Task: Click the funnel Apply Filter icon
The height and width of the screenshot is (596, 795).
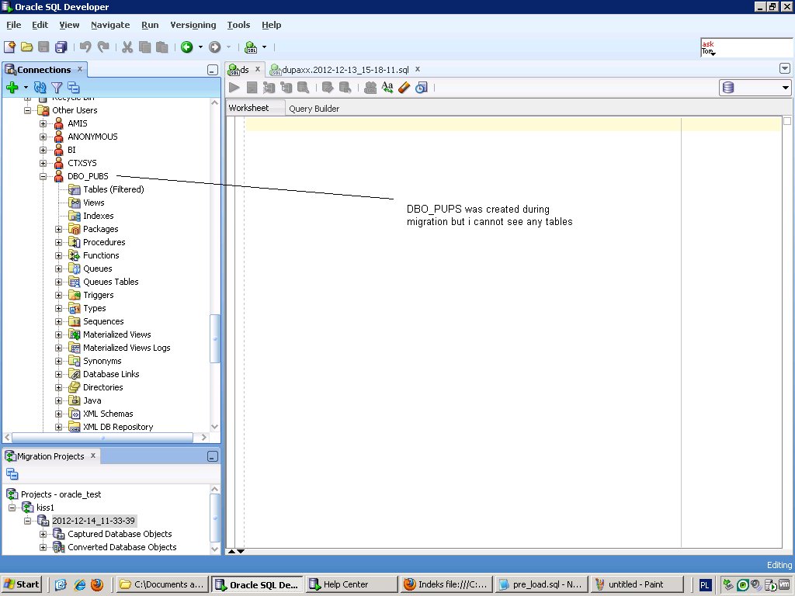Action: (57, 87)
